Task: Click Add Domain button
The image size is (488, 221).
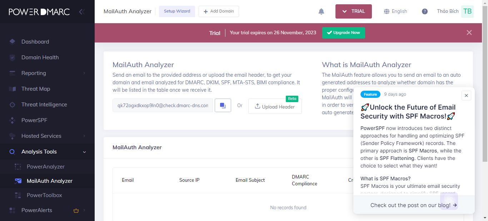Action: pos(219,11)
